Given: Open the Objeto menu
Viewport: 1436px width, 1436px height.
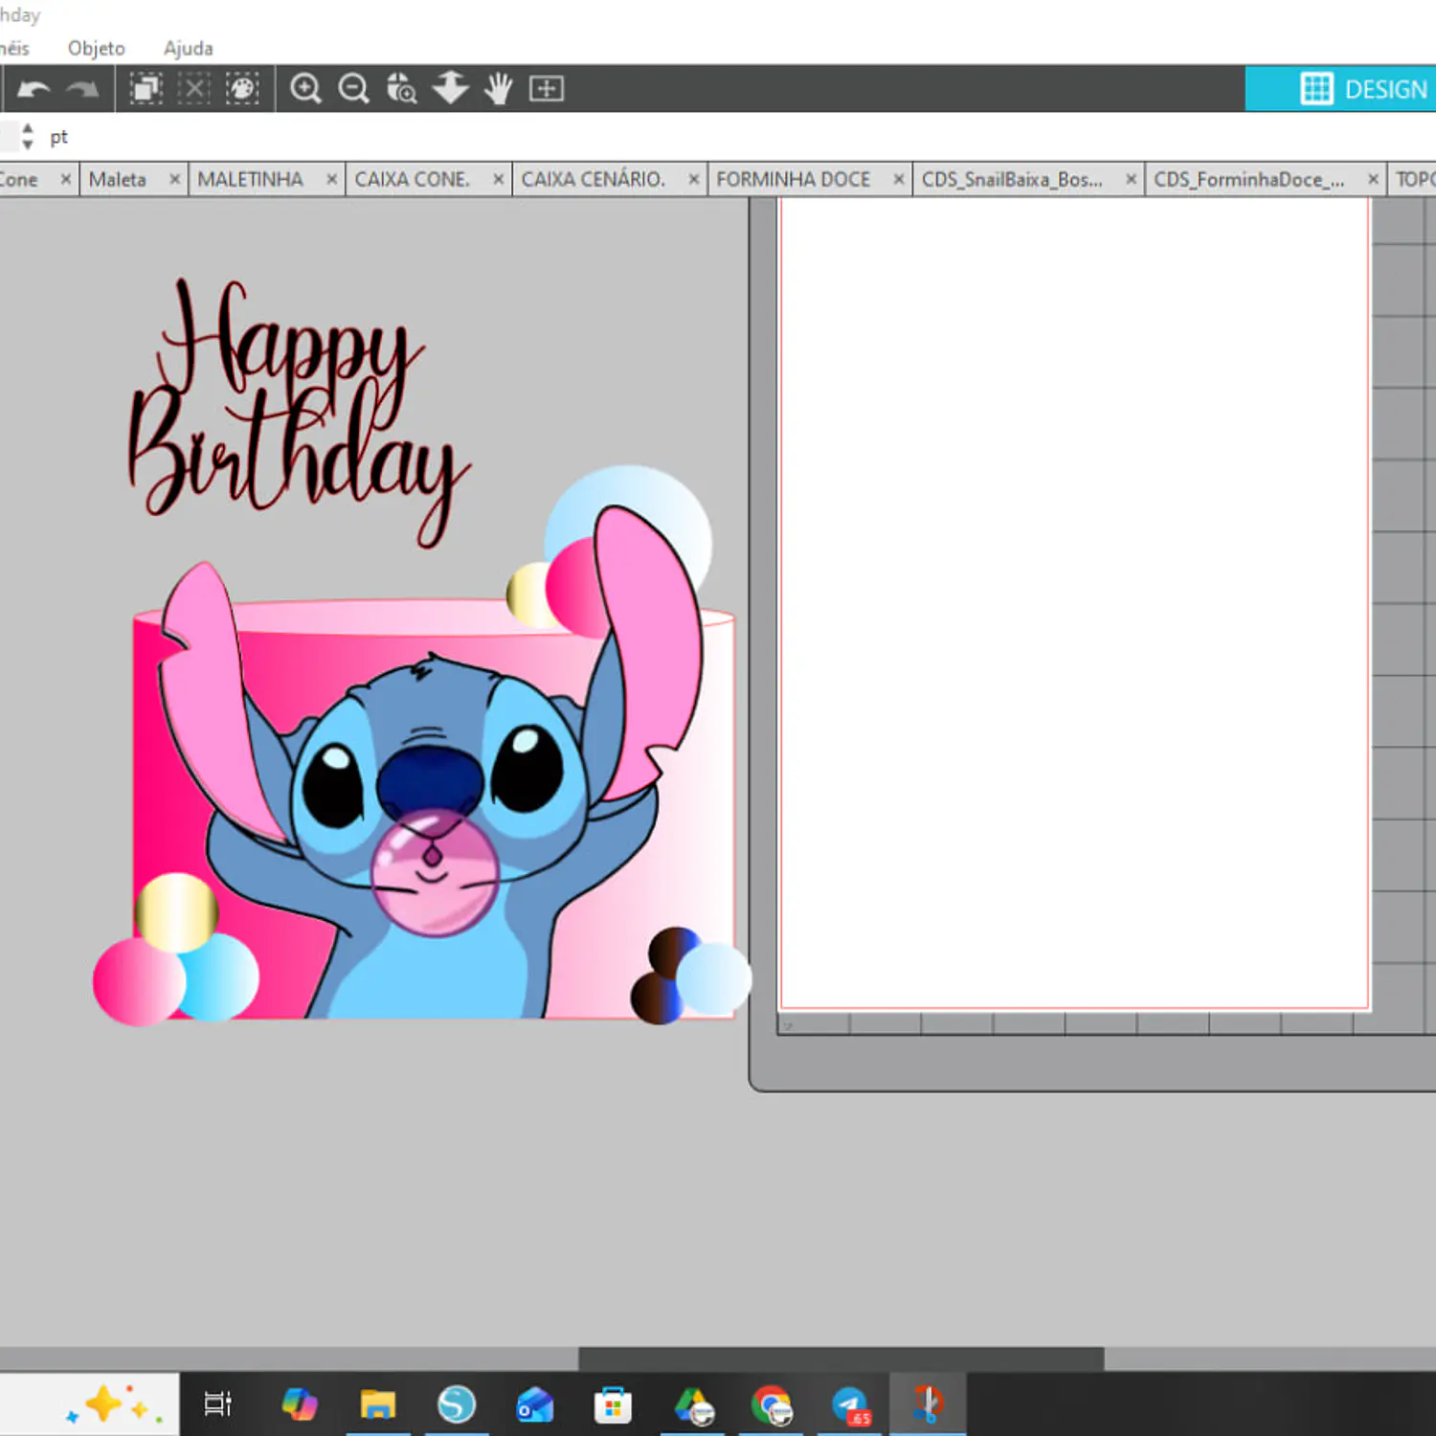Looking at the screenshot, I should (96, 48).
